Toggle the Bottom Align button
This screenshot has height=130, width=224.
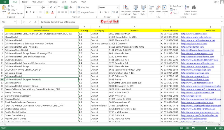(x=66, y=7)
